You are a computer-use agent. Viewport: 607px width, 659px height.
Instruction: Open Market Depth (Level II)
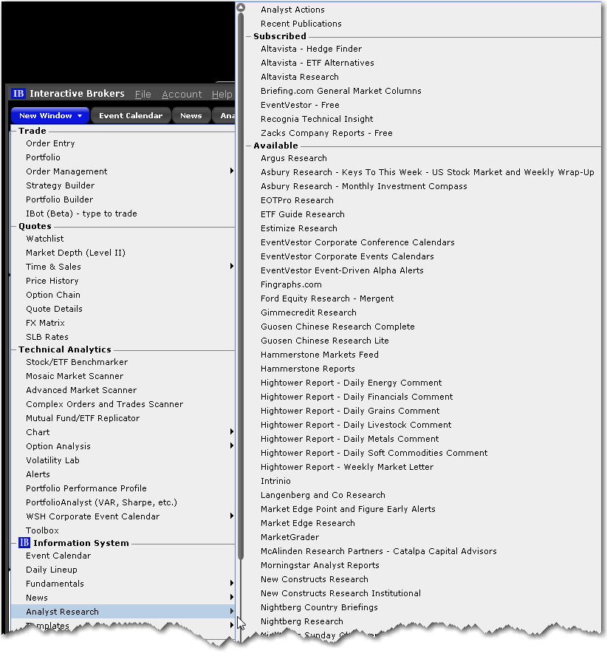click(x=75, y=253)
